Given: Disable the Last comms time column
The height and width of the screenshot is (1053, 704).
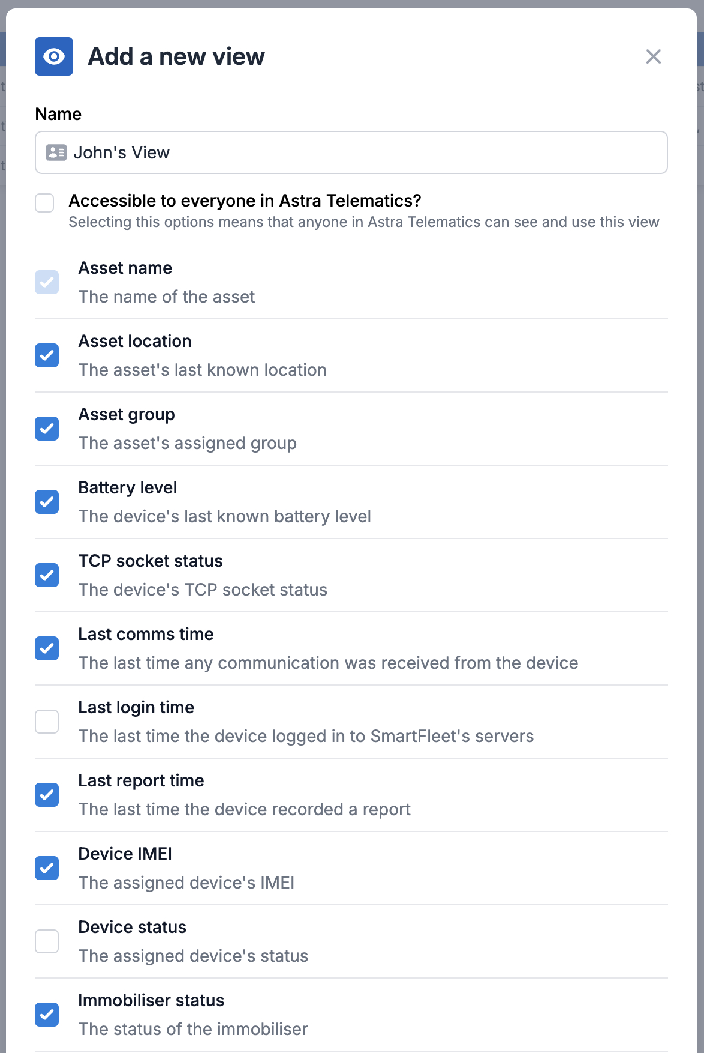Looking at the screenshot, I should [x=46, y=648].
